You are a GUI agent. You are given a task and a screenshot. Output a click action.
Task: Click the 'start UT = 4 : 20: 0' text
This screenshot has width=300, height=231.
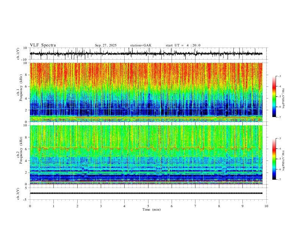(x=183, y=45)
